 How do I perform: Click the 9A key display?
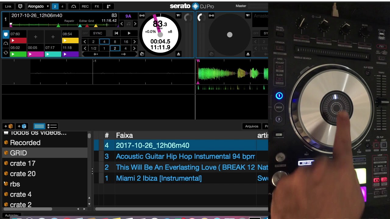coord(128,16)
